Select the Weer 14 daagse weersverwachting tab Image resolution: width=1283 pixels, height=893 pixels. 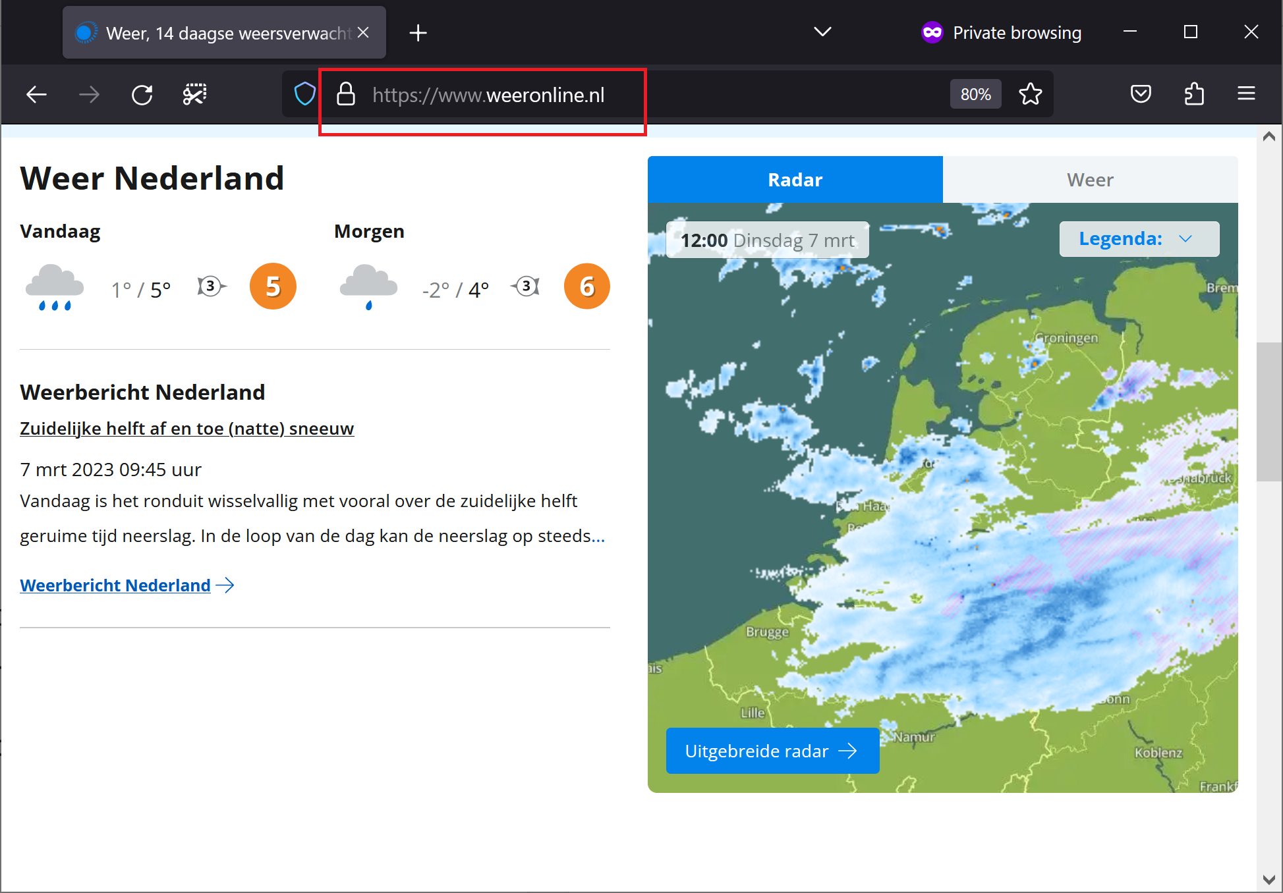point(224,32)
